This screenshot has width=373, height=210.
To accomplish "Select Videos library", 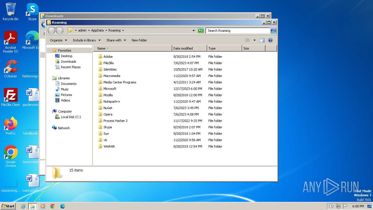I will point(65,100).
